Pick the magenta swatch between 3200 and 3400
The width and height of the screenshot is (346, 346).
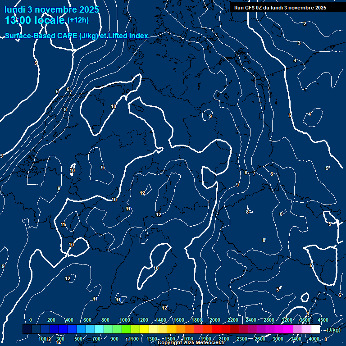[288, 329]
